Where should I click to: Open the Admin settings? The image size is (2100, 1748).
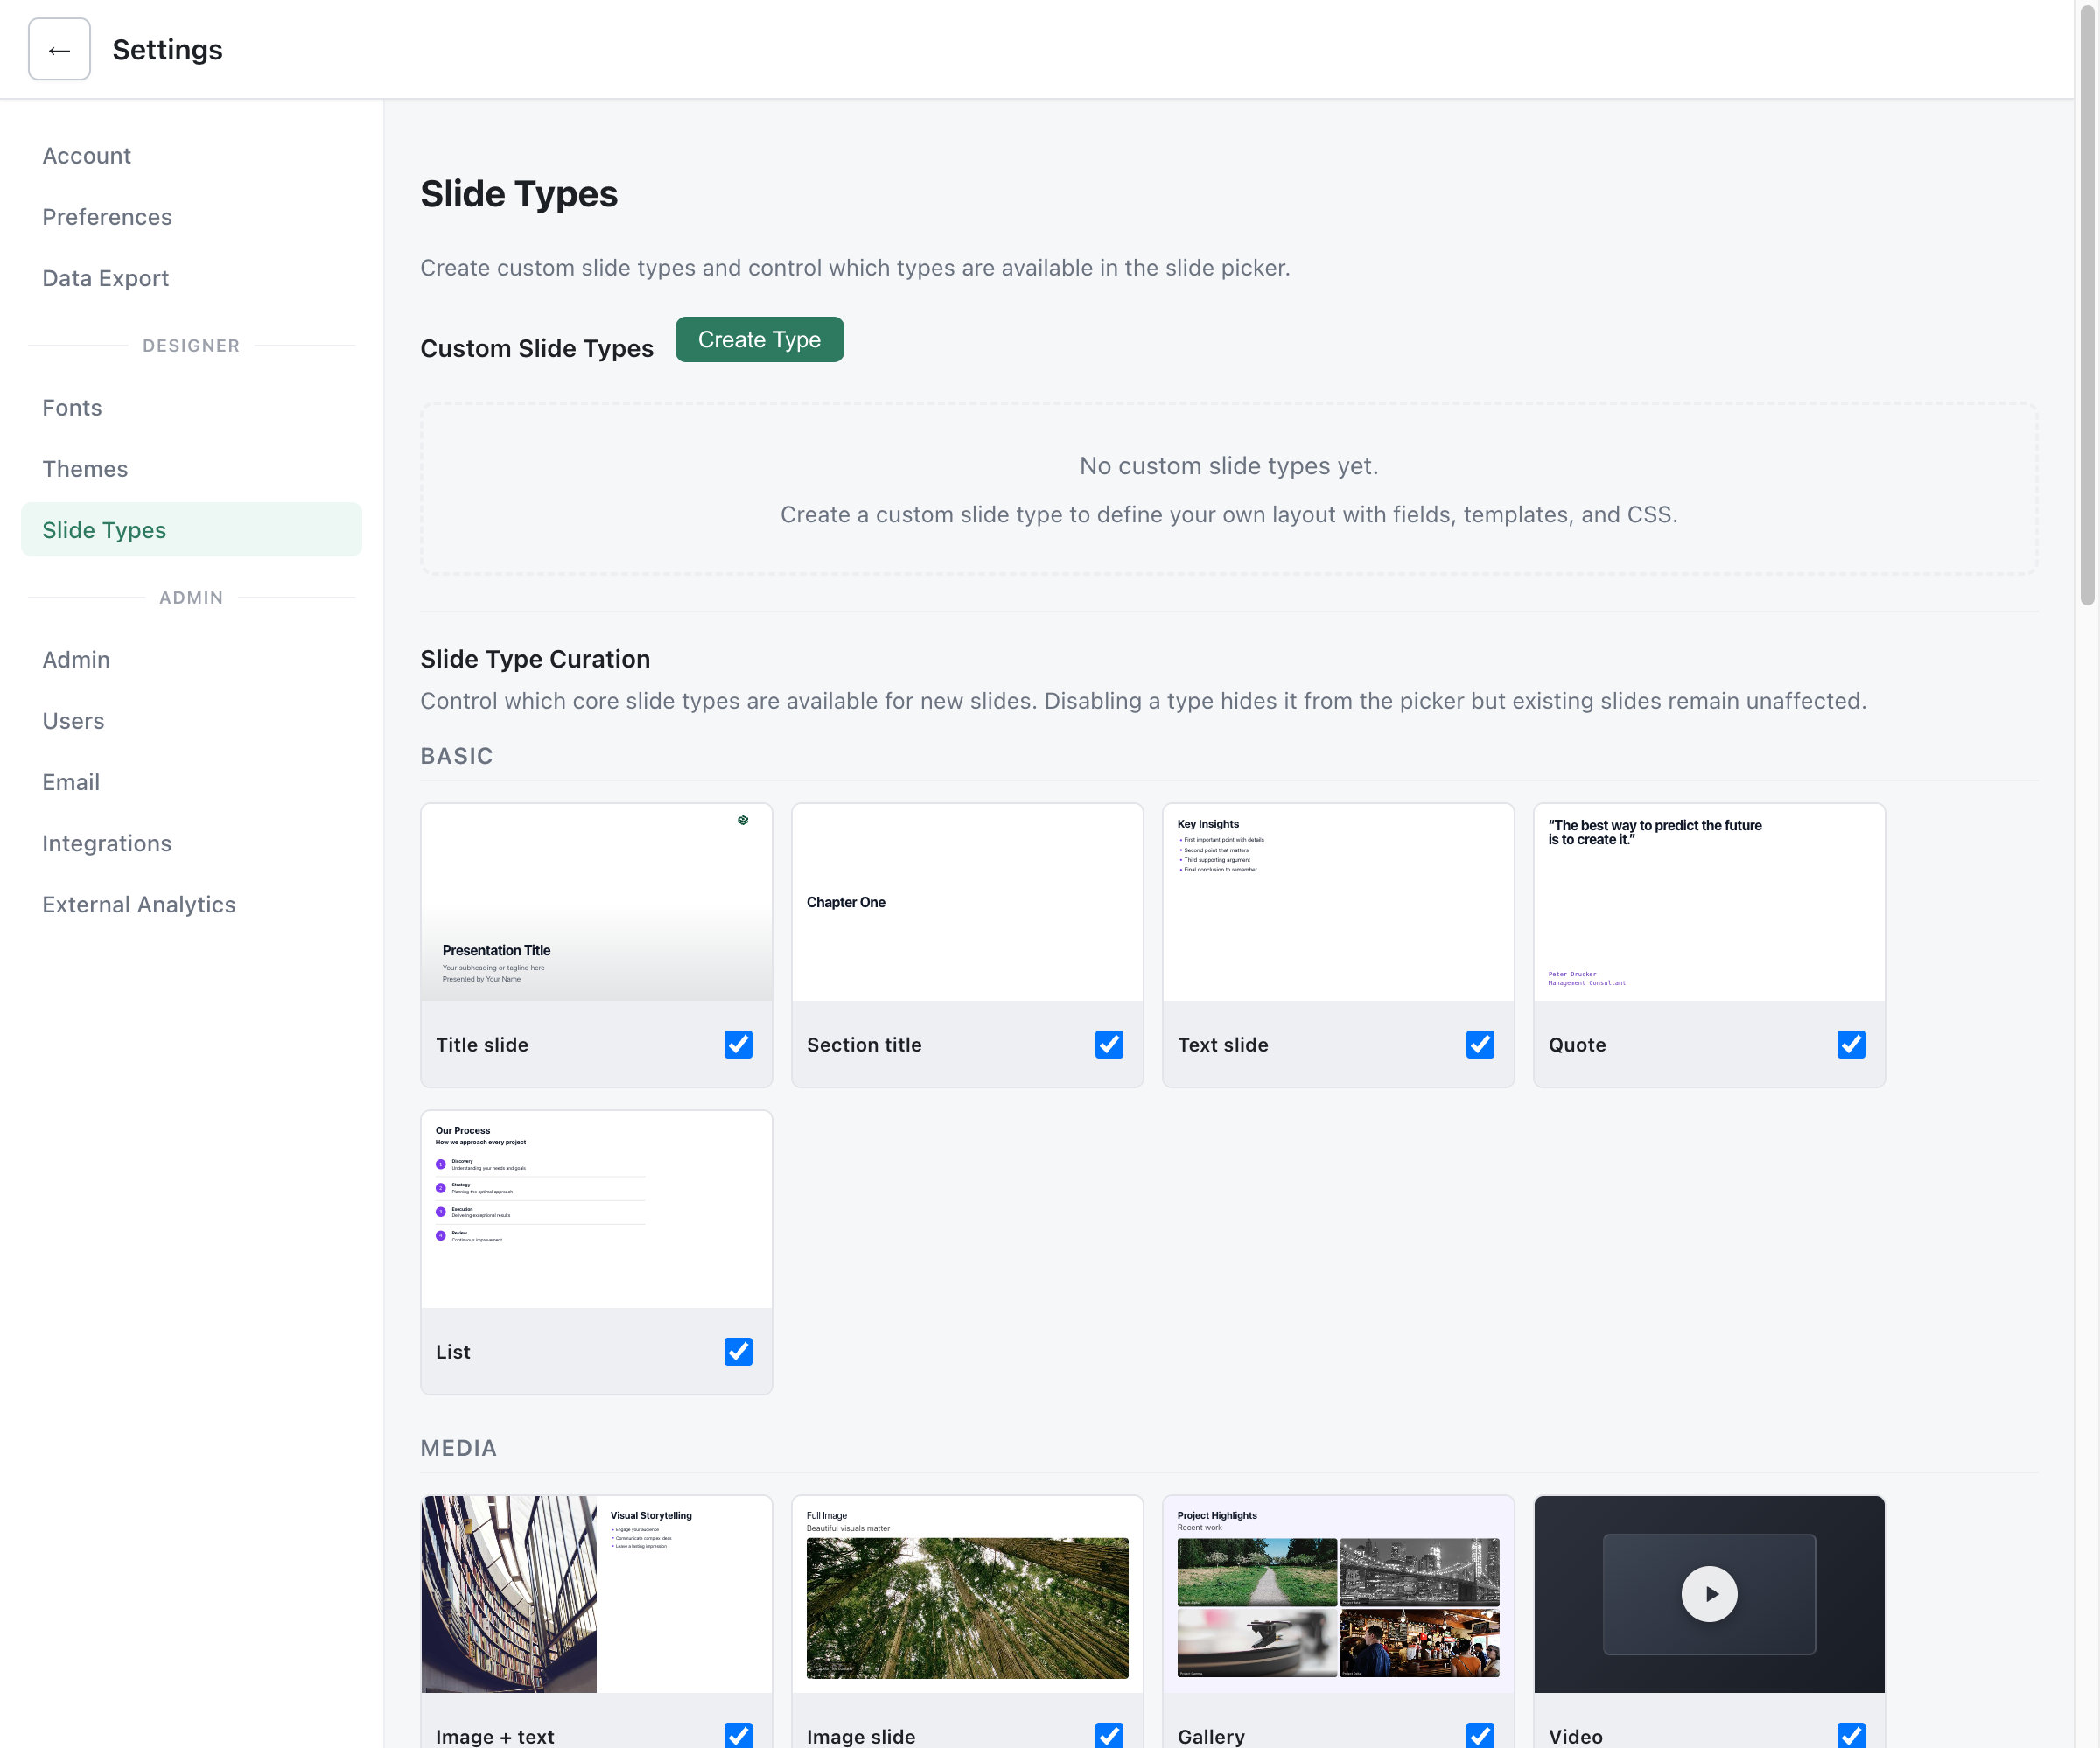[x=191, y=659]
